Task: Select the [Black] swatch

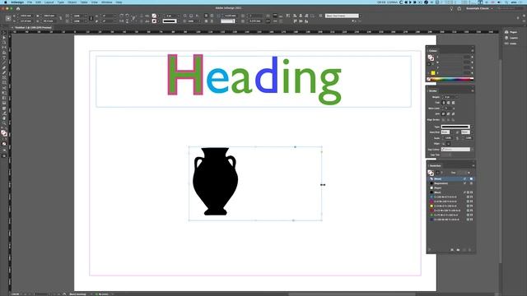Action: click(450, 192)
